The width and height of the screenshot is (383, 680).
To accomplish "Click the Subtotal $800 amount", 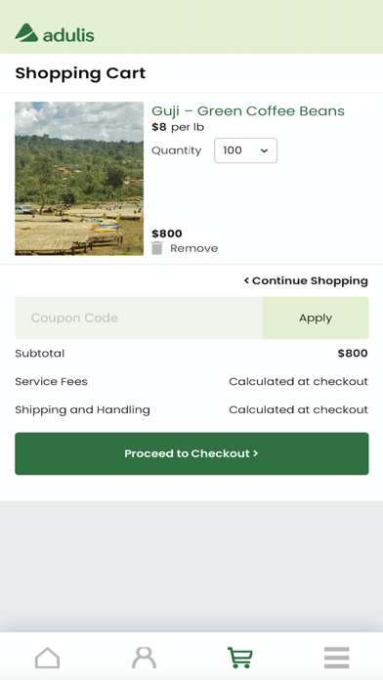I will tap(353, 354).
